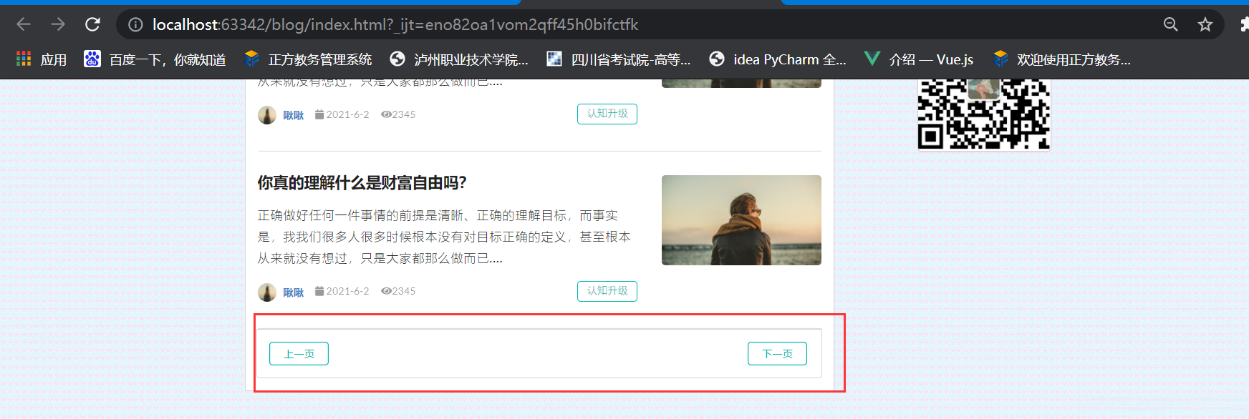Open the apps grid icon in bookmarks bar
1249x419 pixels.
point(24,59)
